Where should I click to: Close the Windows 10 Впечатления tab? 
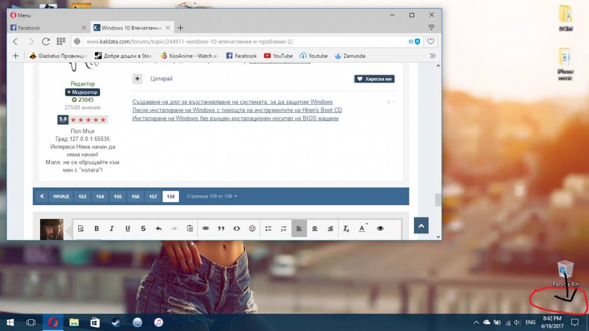168,28
